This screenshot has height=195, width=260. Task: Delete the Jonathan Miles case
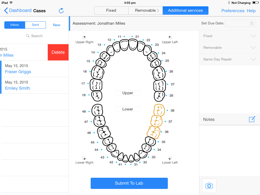tap(58, 52)
